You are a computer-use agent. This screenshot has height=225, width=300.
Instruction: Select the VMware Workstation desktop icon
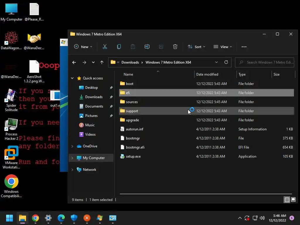click(x=11, y=157)
